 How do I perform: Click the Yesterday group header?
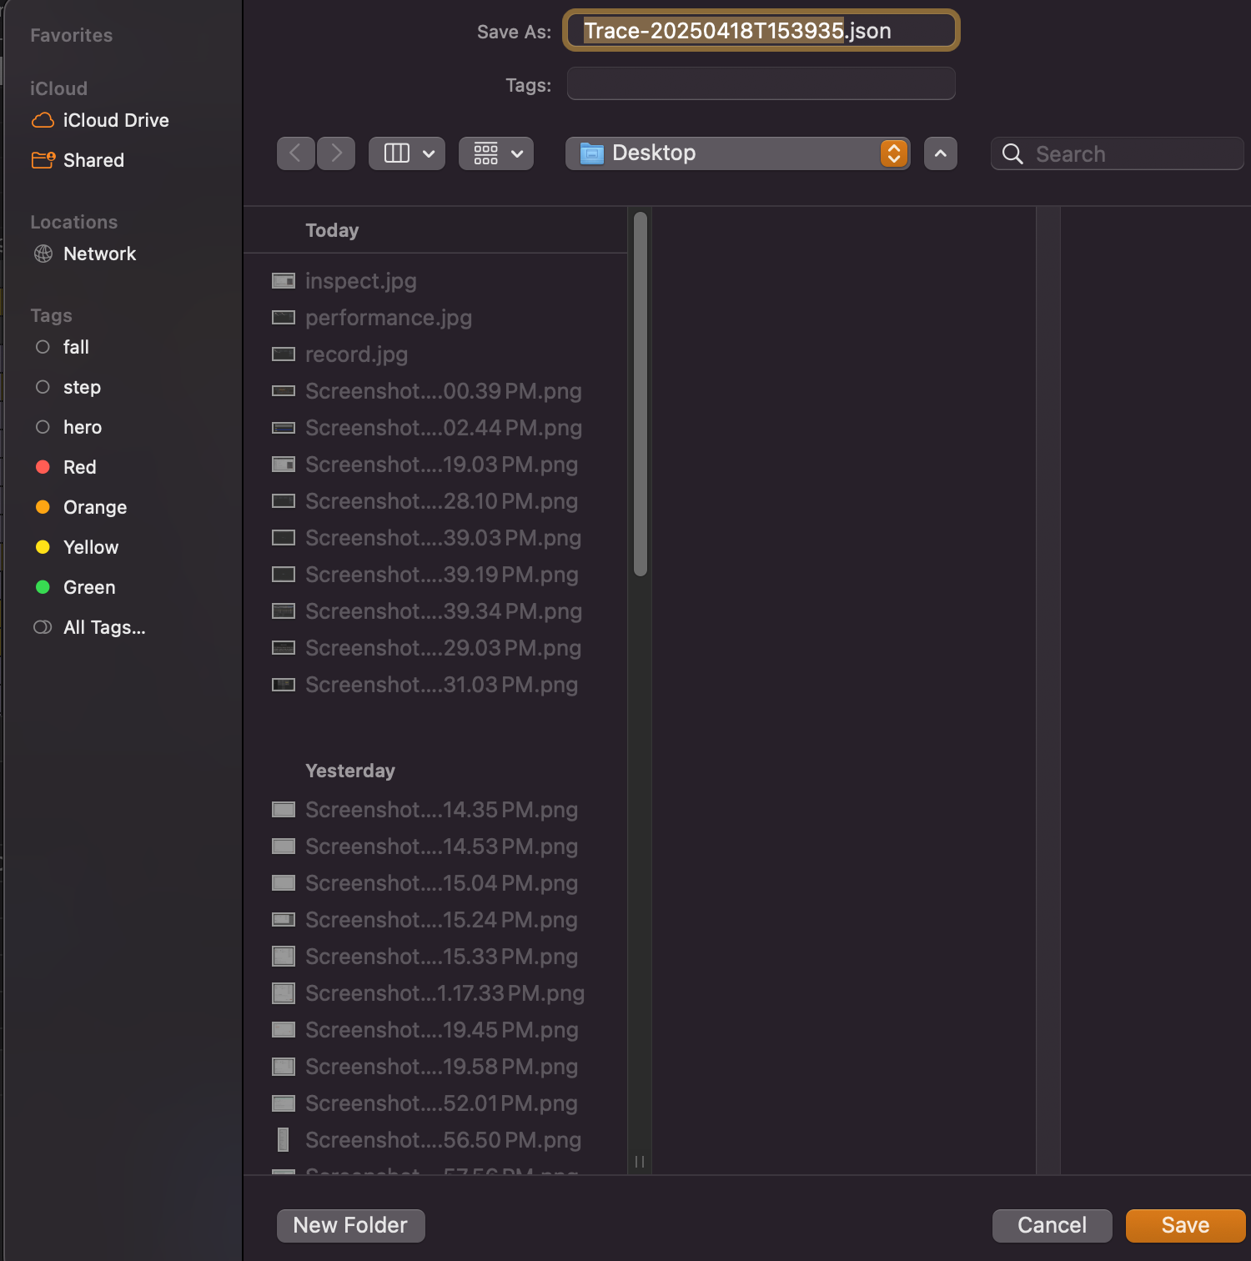tap(350, 771)
